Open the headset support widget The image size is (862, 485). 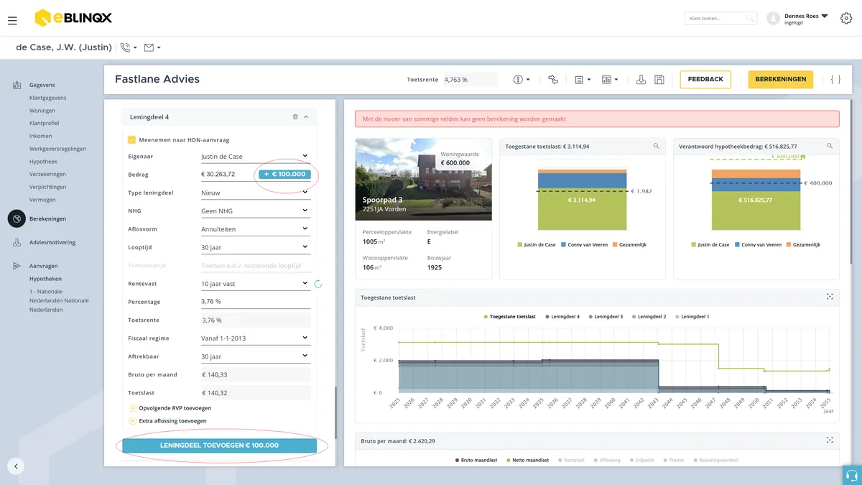pyautogui.click(x=852, y=475)
